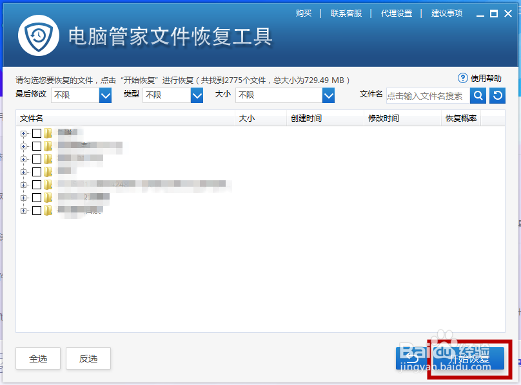The image size is (521, 385).
Task: Check the checkbox of the bottom folder
Action: tap(36, 210)
